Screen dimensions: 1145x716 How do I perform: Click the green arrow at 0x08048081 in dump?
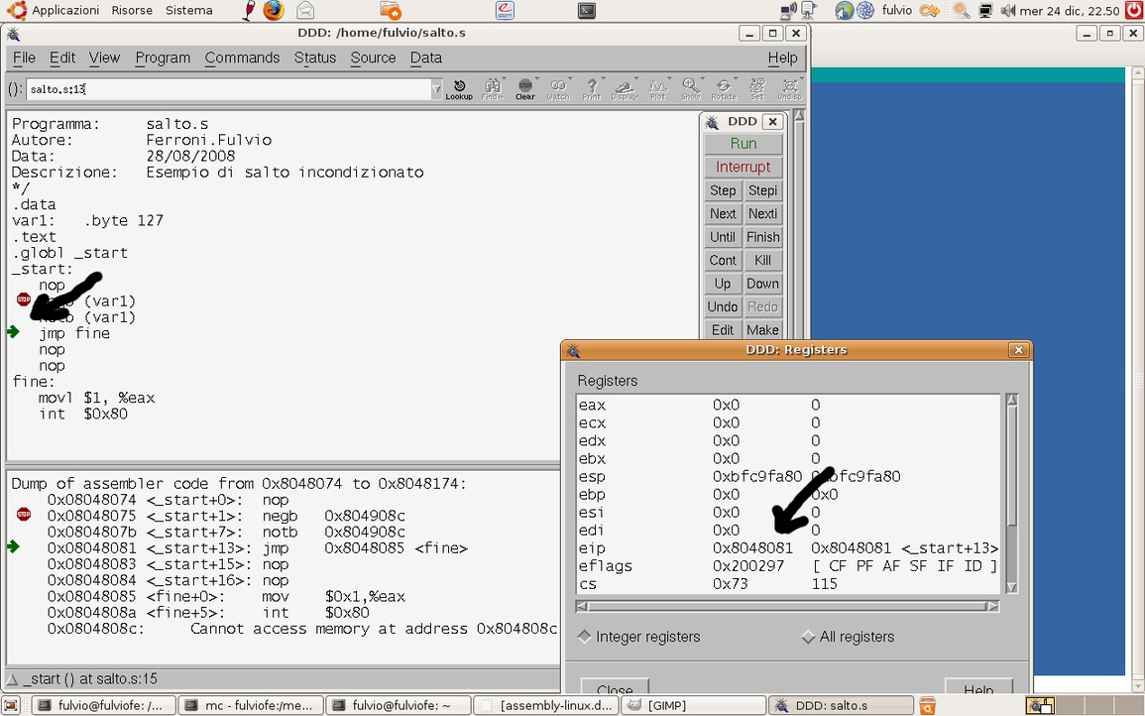click(13, 547)
